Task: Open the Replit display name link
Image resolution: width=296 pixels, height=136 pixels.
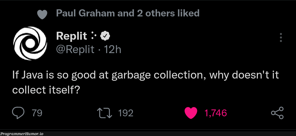Action: [x=71, y=36]
